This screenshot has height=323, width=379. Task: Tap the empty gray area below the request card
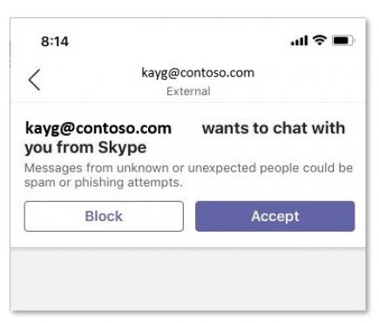click(188, 279)
